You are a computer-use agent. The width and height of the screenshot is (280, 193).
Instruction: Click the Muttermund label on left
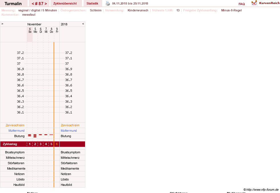(17, 131)
